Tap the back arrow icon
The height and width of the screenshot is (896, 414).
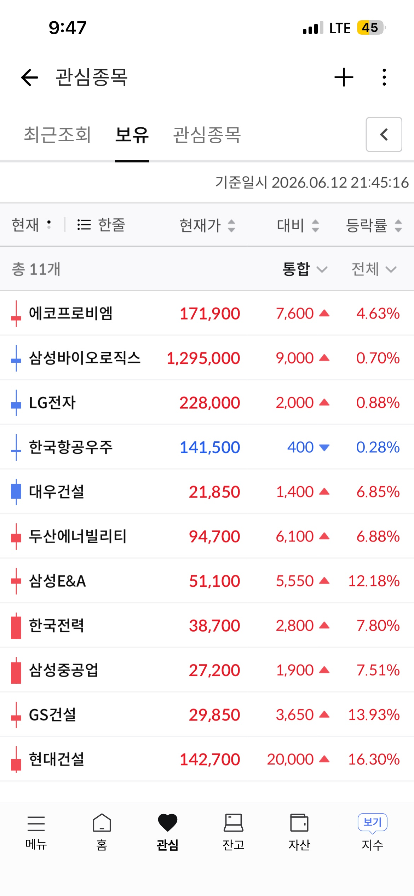point(30,77)
